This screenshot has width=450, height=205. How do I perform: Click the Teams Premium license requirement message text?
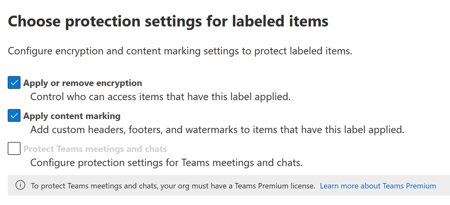pyautogui.click(x=173, y=186)
